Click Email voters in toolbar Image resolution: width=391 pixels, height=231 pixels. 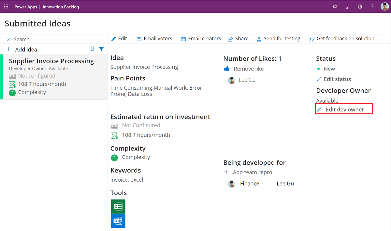point(154,38)
